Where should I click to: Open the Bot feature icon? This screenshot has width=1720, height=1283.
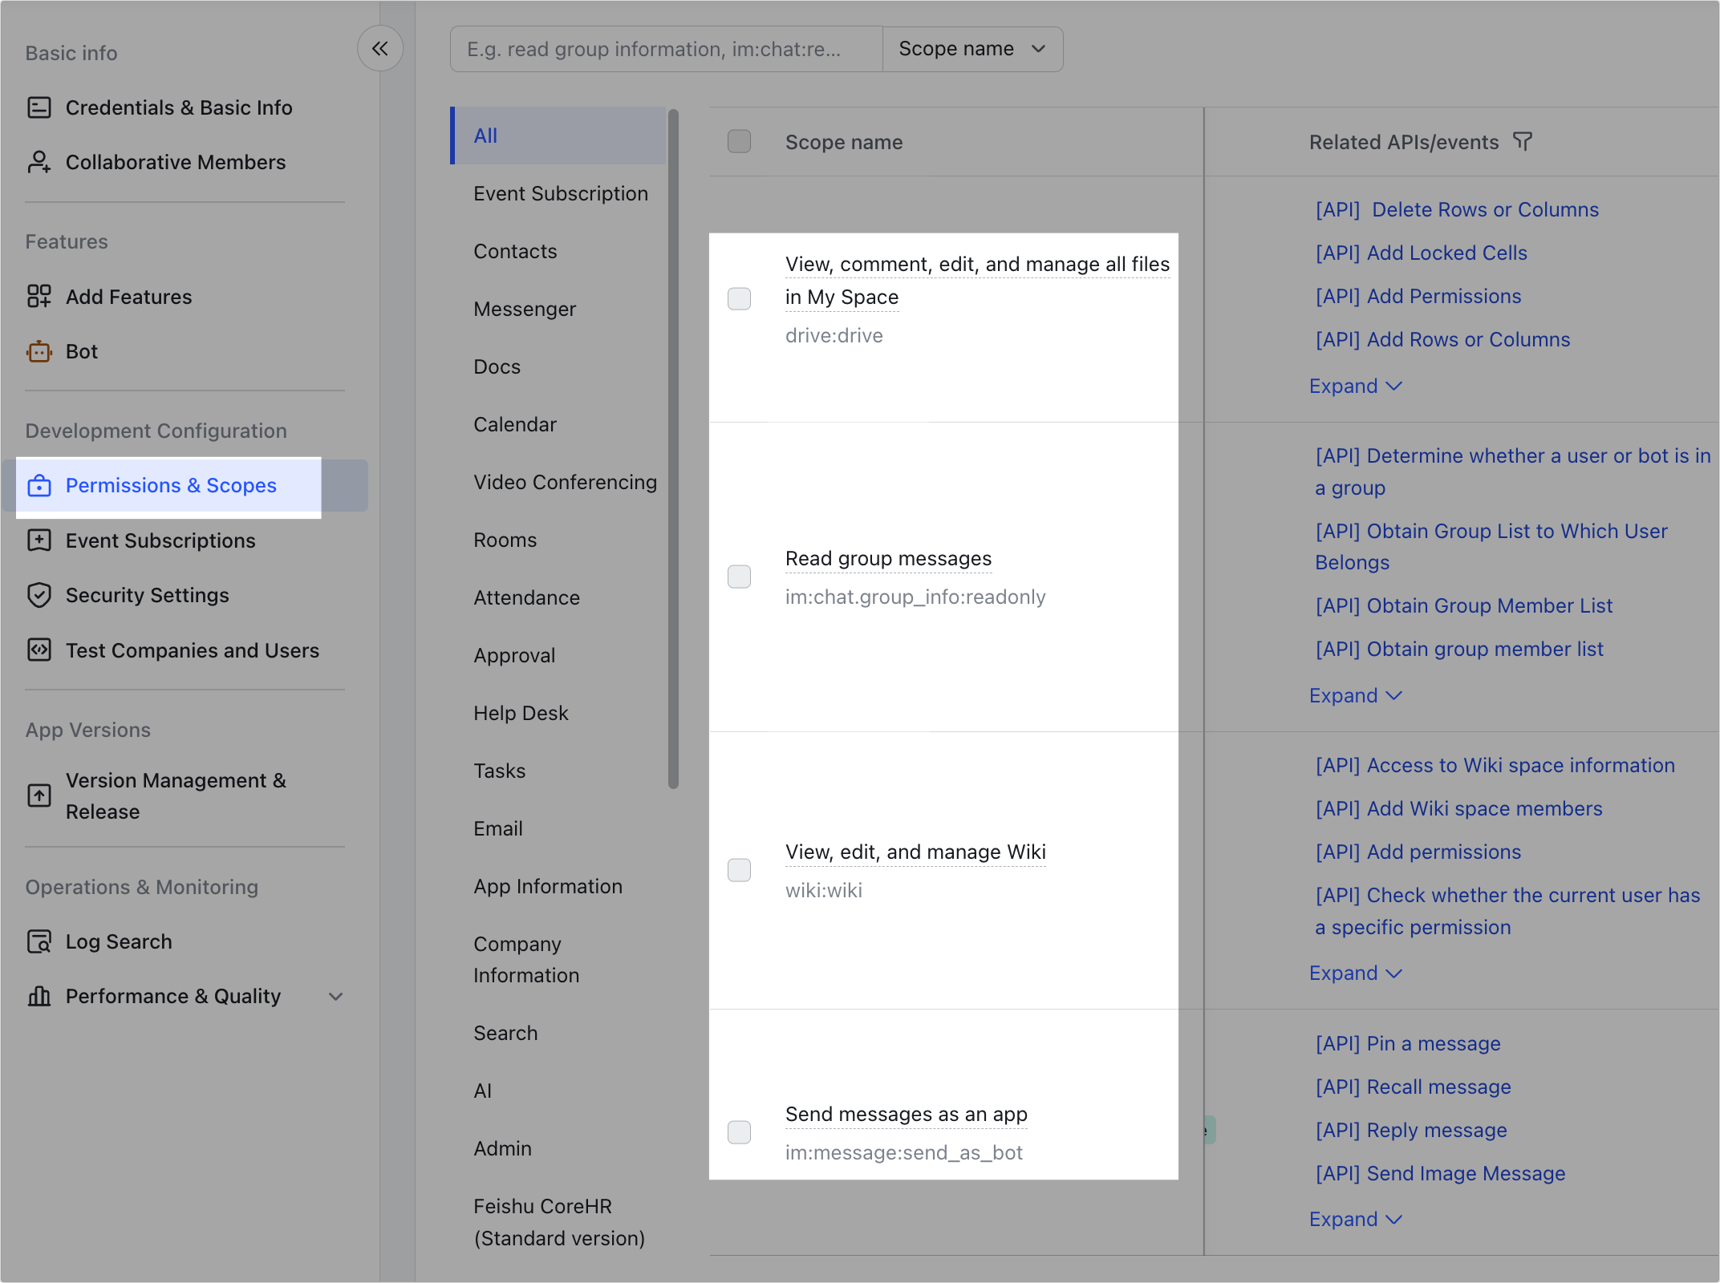(39, 351)
